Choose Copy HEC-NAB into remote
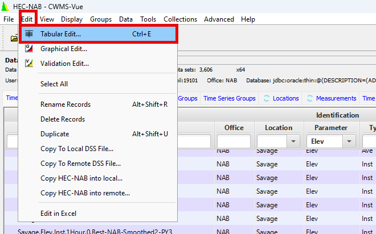This screenshot has height=234, width=376. coord(85,193)
